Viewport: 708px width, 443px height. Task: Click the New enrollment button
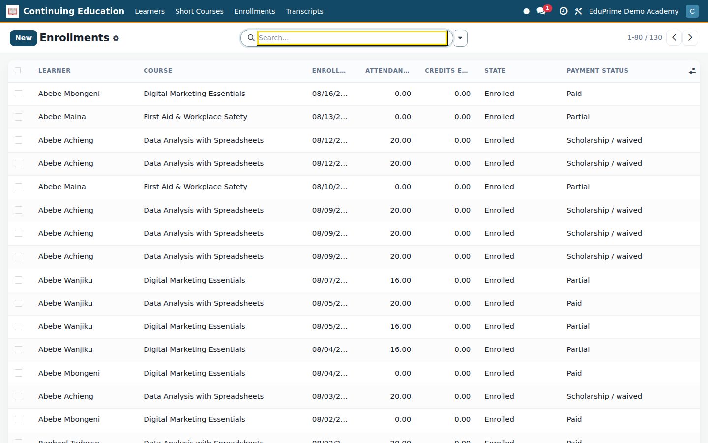click(x=24, y=38)
